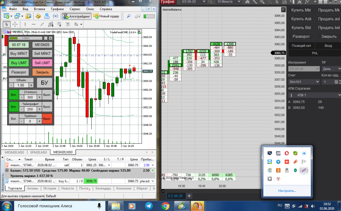Click the zoom-in magnifier in NinjaTrader toolbar
The image size is (341, 211).
[262, 2]
